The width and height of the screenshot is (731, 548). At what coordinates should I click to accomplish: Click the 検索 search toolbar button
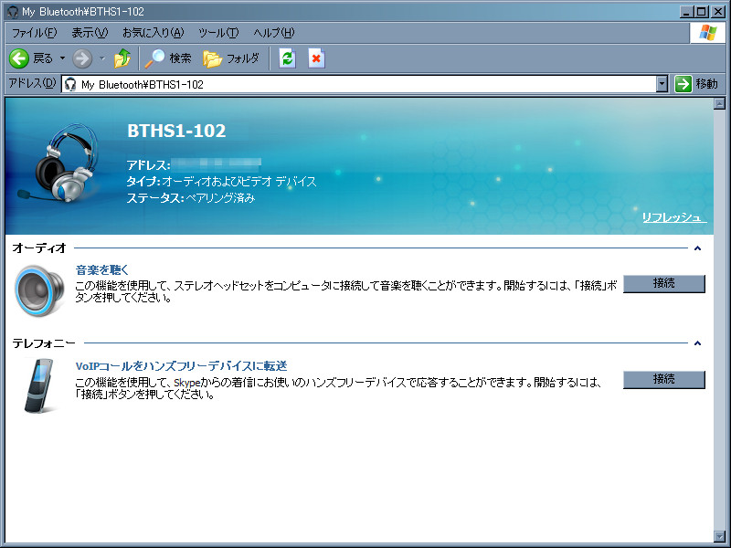point(168,58)
